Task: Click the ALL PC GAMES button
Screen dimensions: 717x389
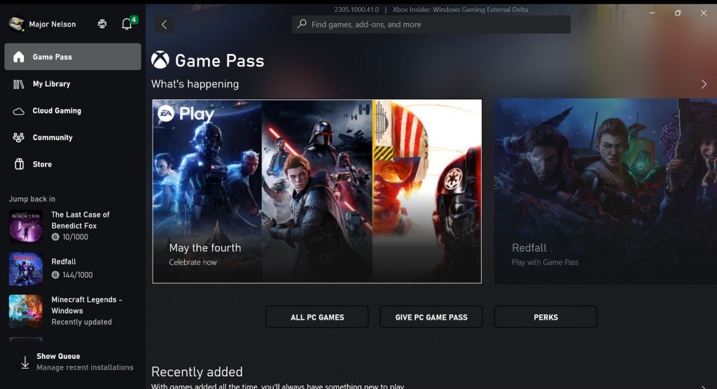Action: [x=317, y=317]
